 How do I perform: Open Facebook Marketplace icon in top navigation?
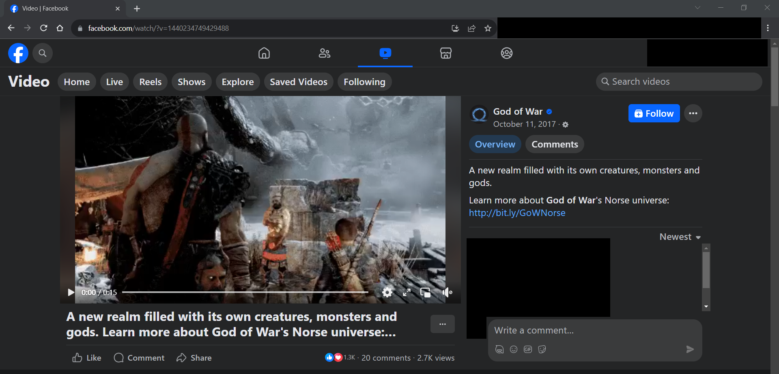(445, 53)
